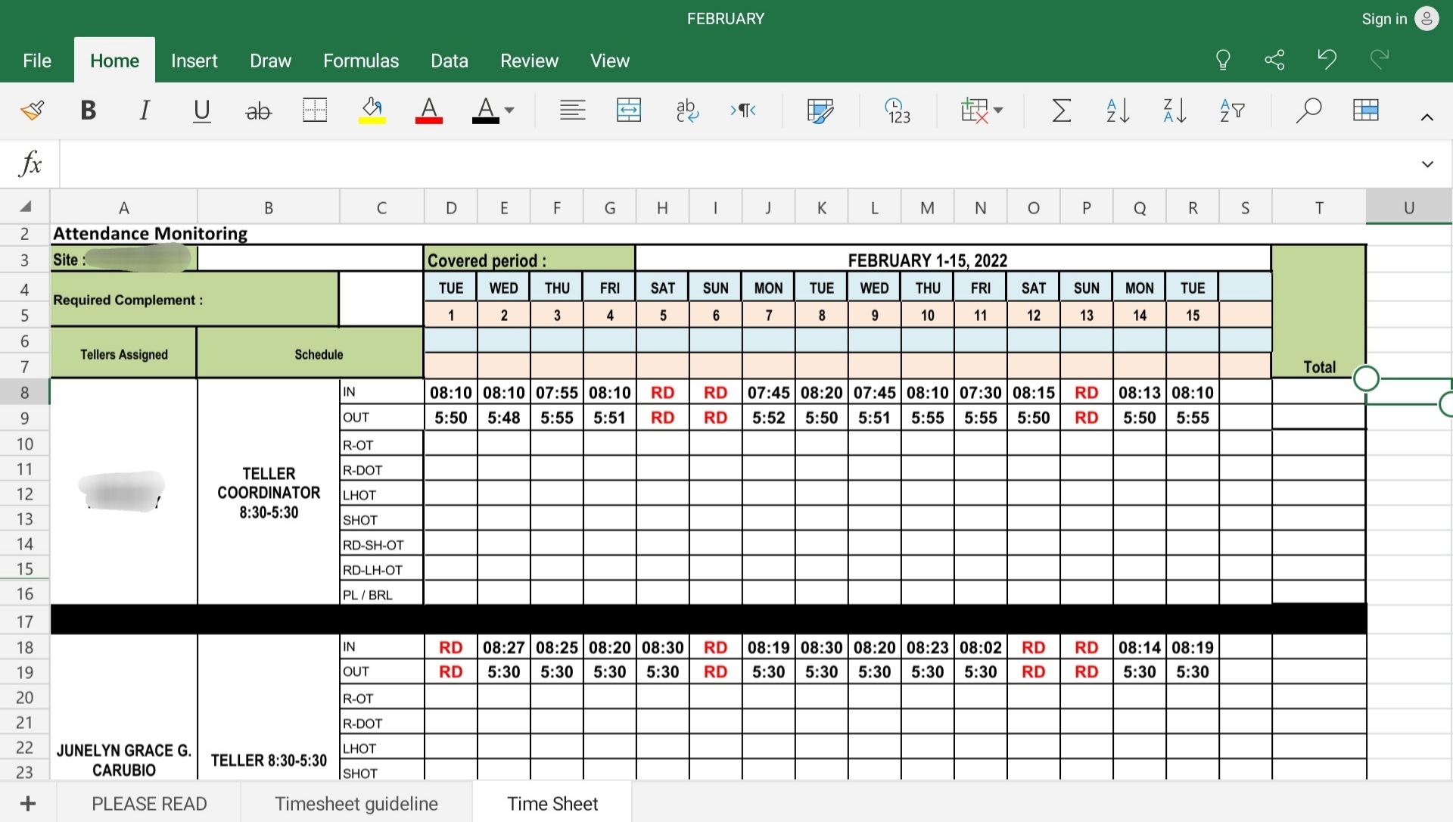Click the lightbulb Tell Me icon

pyautogui.click(x=1223, y=60)
